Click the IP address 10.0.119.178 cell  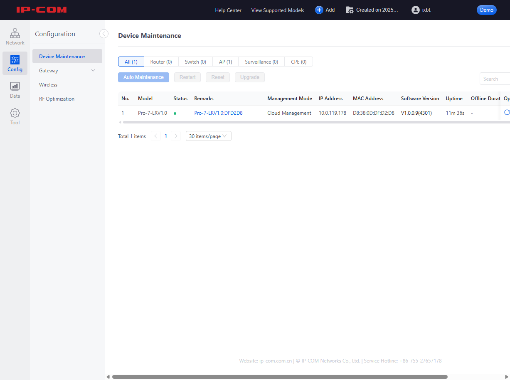tap(333, 113)
